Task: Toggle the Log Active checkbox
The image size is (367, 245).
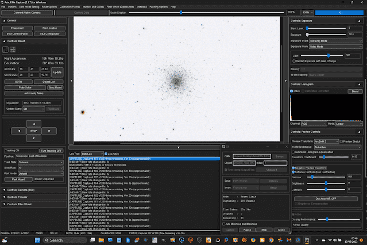Action: pos(105,154)
